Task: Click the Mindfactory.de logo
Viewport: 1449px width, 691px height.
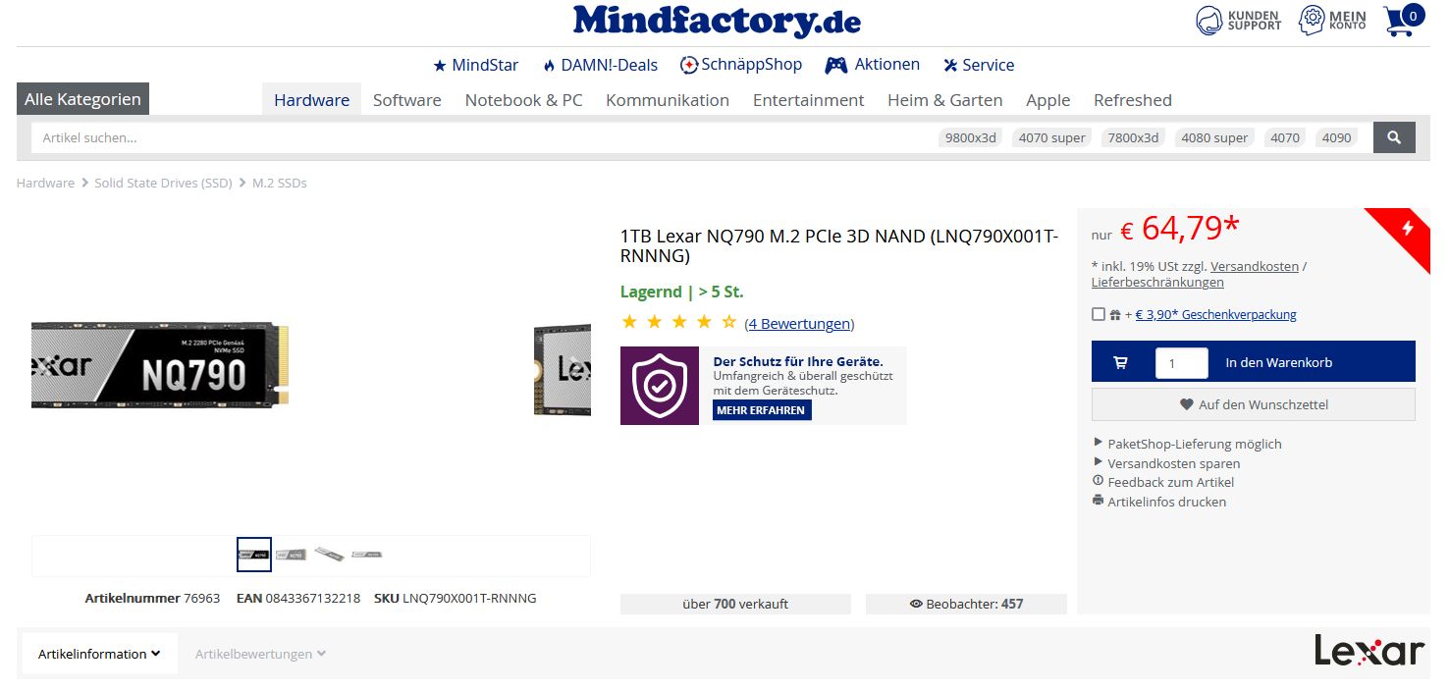Action: click(717, 21)
